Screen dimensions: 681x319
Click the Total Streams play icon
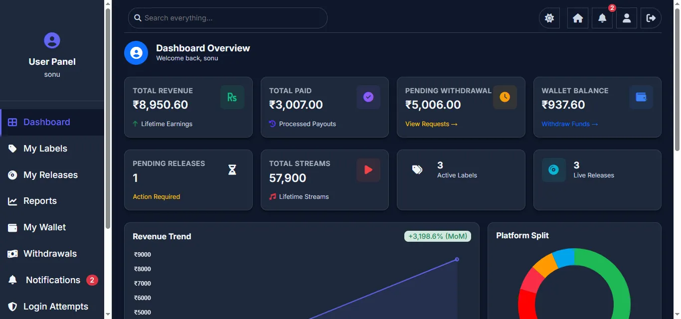[368, 170]
